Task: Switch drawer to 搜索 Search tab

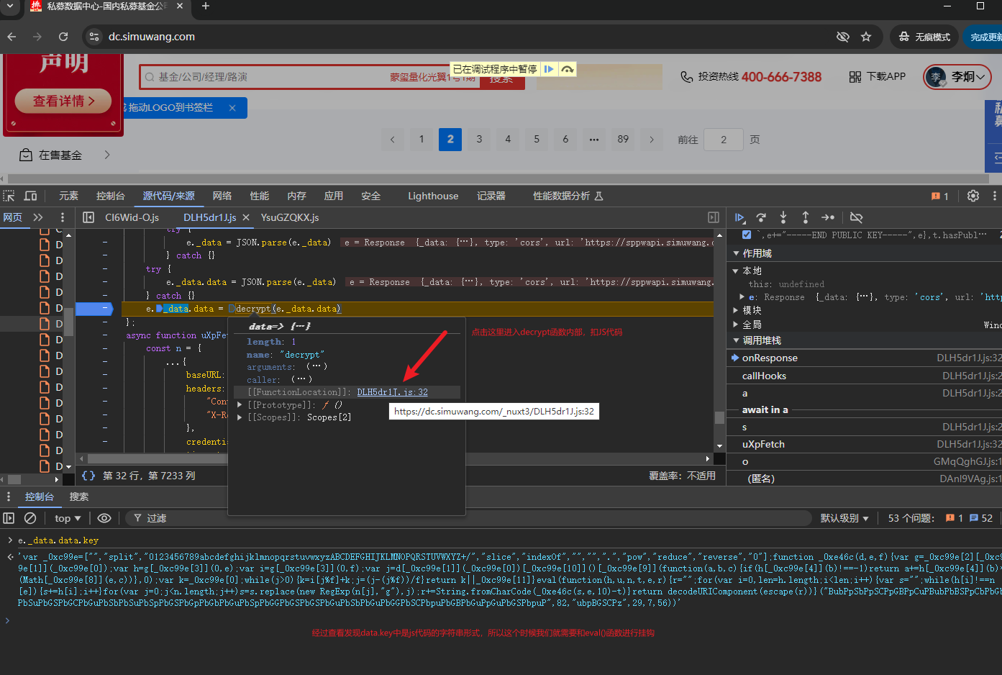Action: pos(79,497)
